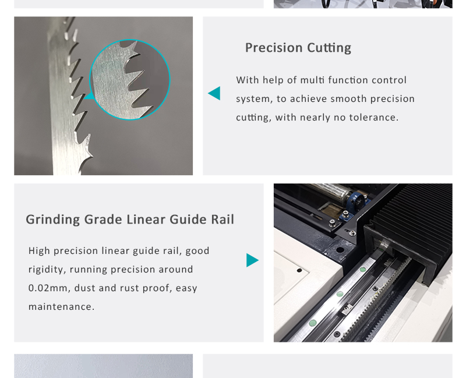Click the paragraph about 0.02mm running precision
Viewport: 466px width, 378px height.
point(119,278)
